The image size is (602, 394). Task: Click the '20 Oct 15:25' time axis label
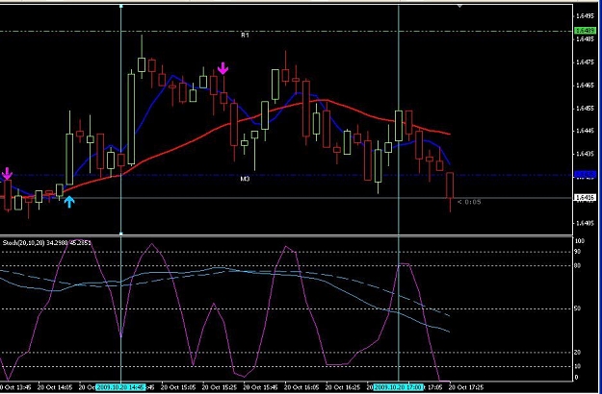tap(220, 387)
